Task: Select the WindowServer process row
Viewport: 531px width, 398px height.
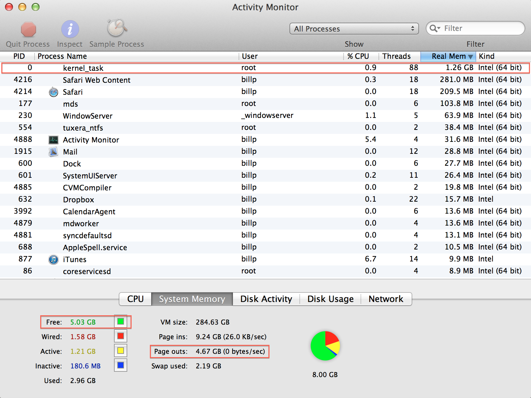Action: coord(265,116)
